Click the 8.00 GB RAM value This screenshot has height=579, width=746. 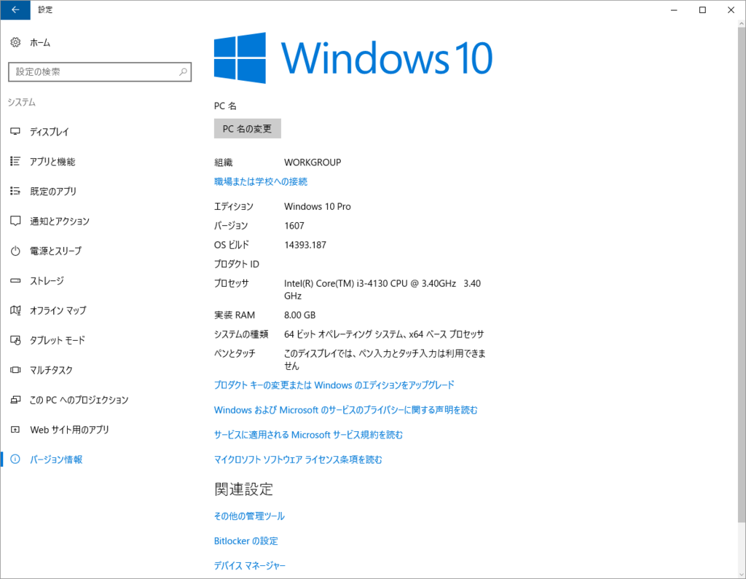[x=299, y=315]
